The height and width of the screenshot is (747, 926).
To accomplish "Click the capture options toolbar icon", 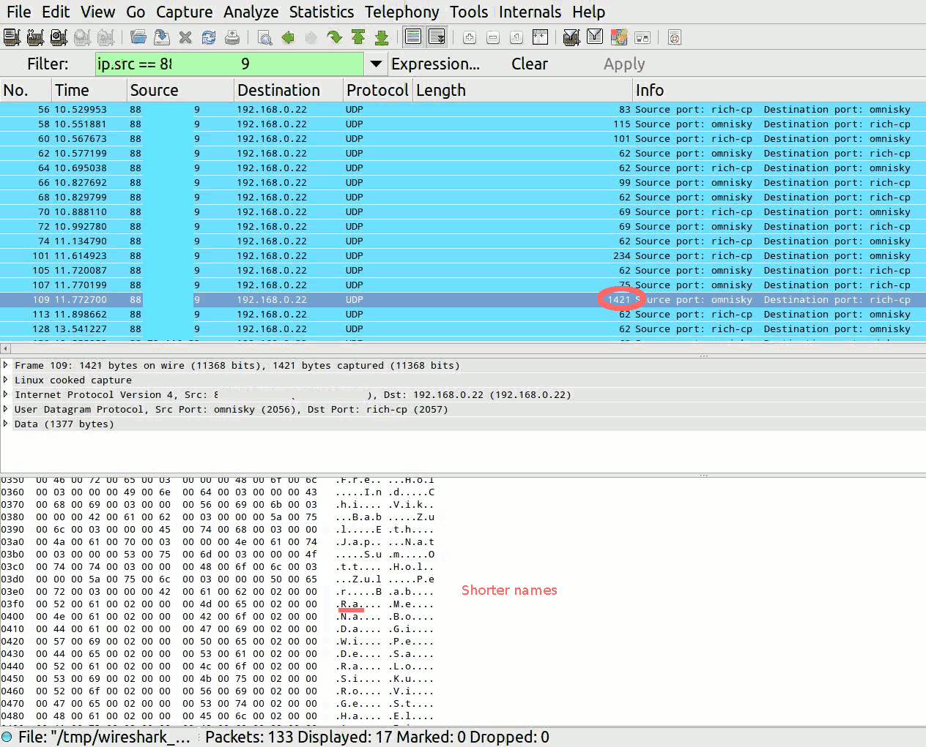I will pos(35,37).
